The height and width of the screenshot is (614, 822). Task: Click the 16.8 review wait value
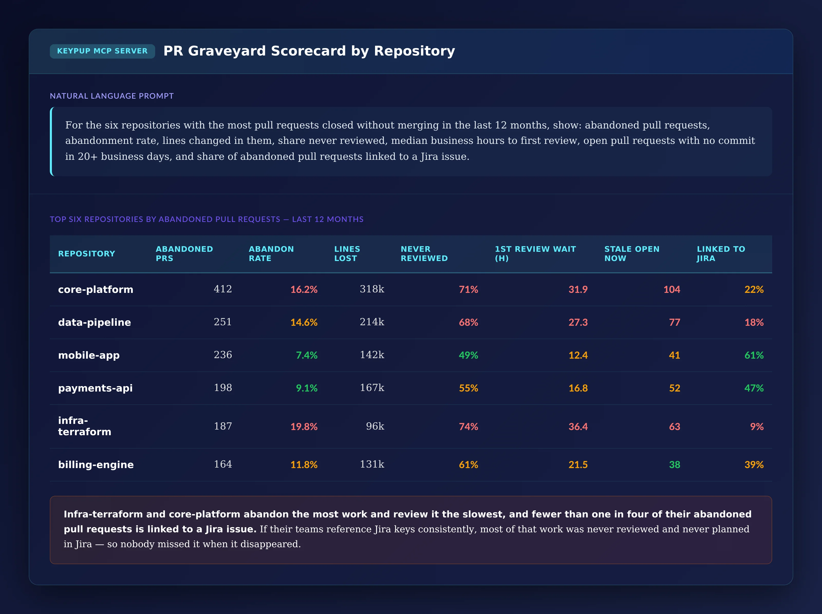point(578,388)
